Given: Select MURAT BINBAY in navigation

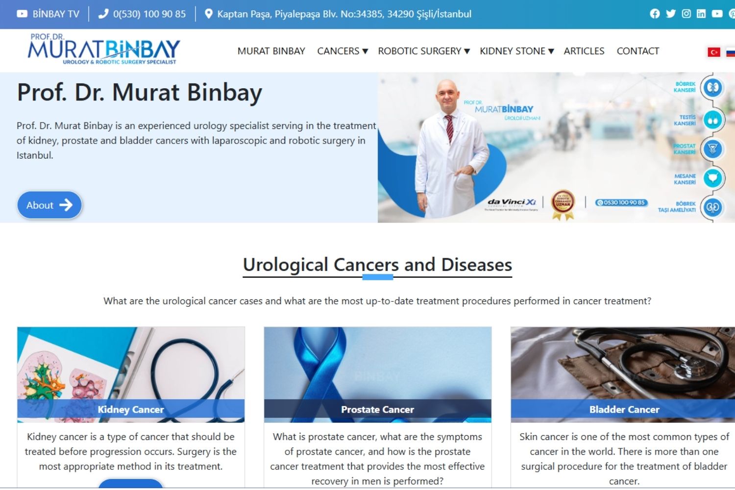Looking at the screenshot, I should (x=271, y=51).
